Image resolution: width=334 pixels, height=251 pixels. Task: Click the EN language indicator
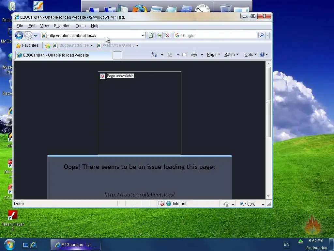[x=286, y=244]
